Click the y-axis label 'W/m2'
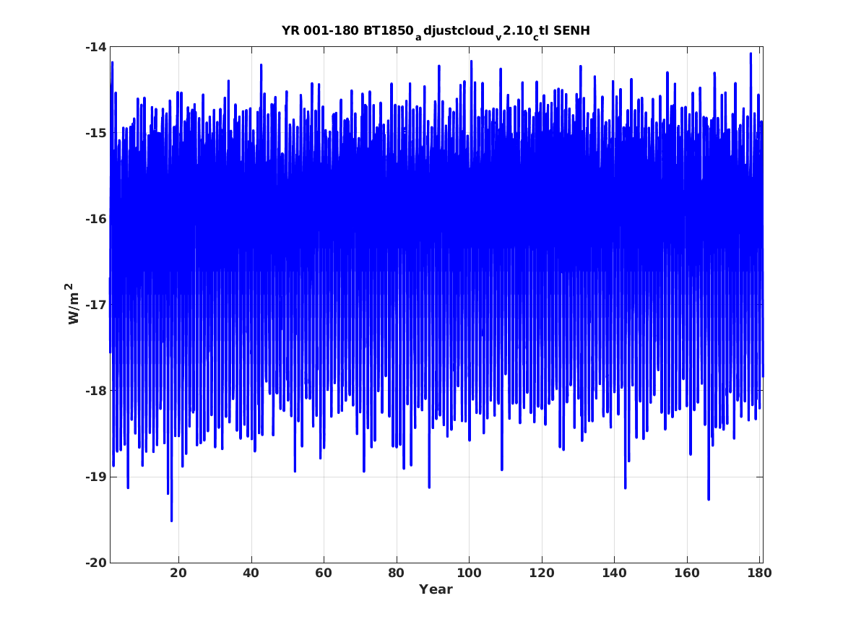Screen dimensions: 843x632 (72, 304)
